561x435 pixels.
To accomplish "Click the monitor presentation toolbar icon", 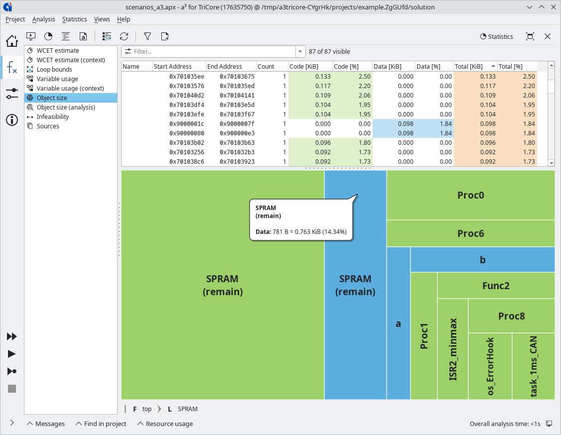I will point(31,36).
